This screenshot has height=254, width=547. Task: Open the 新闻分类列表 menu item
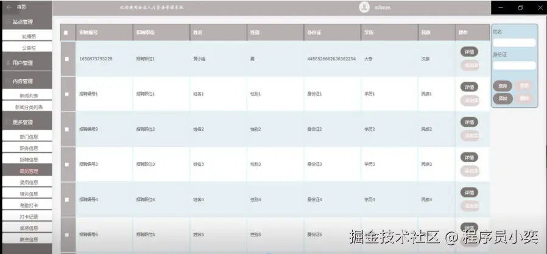point(27,107)
